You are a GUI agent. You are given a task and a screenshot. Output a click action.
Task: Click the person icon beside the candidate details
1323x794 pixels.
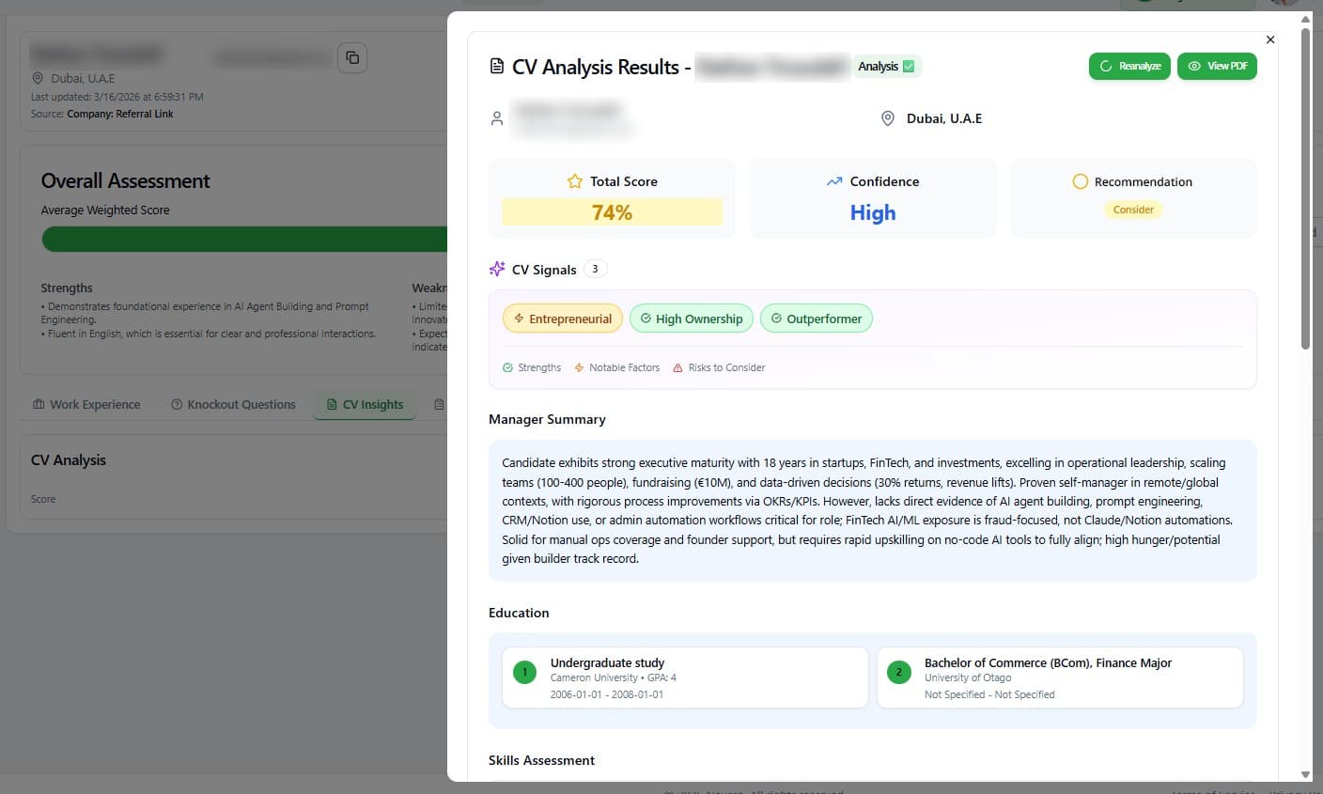[497, 117]
